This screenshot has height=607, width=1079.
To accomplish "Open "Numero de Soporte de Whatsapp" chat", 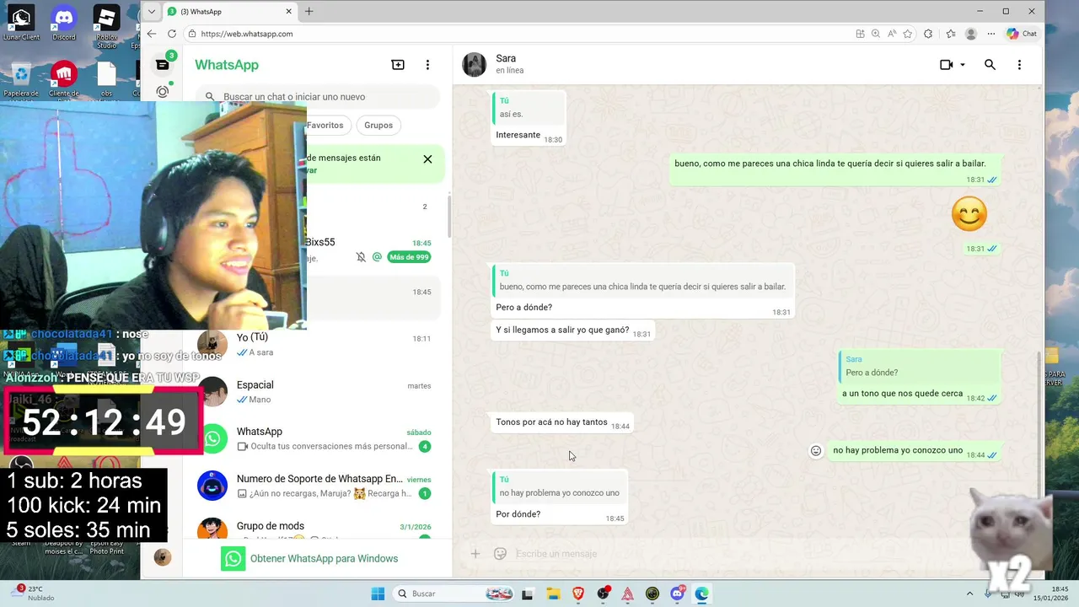I will pyautogui.click(x=316, y=486).
